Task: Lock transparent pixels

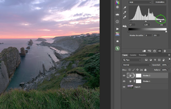Action: [130, 70]
